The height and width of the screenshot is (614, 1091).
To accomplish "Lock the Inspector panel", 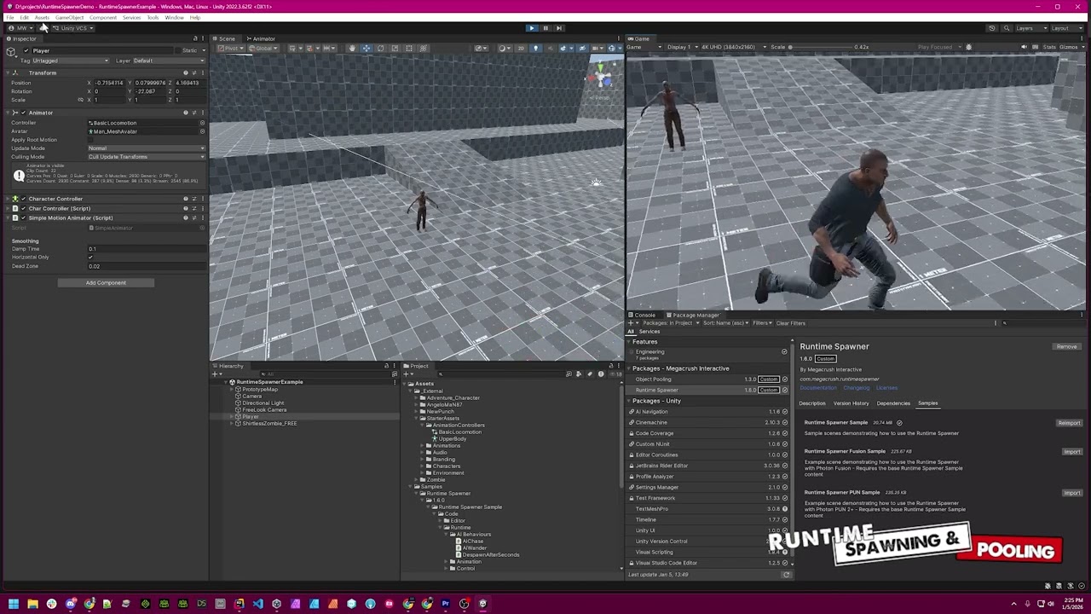I will click(x=195, y=38).
